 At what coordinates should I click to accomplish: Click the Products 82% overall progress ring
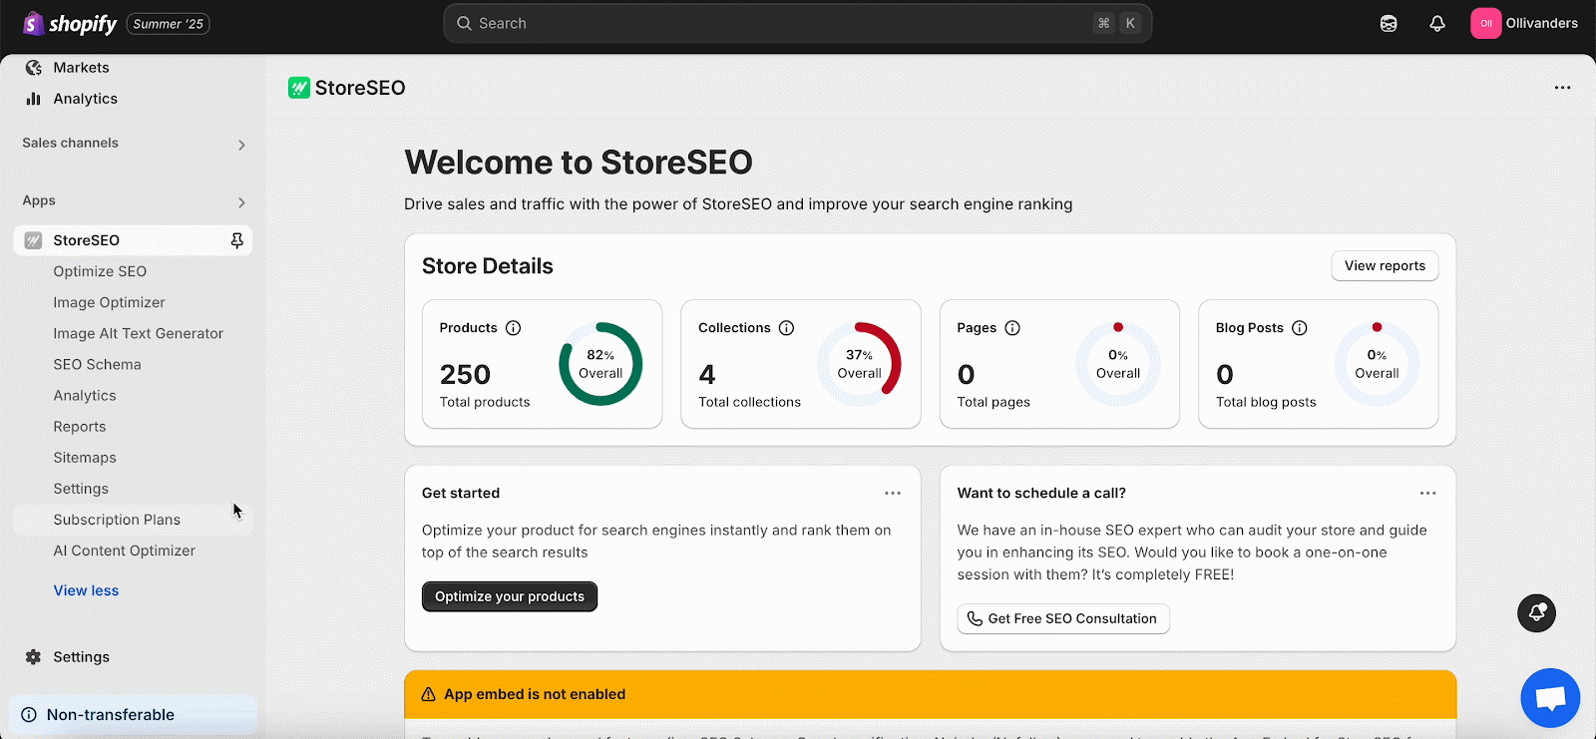600,364
